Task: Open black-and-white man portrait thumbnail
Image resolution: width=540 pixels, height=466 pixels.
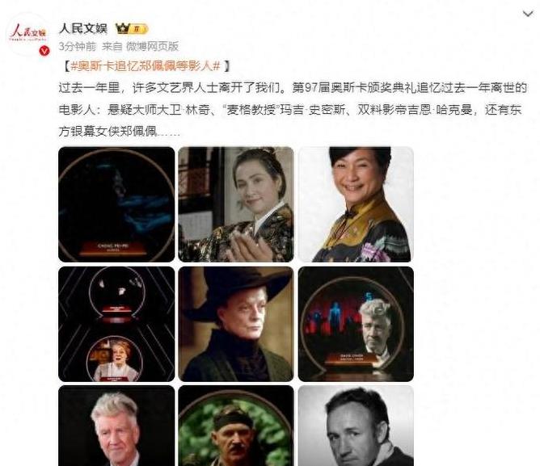Action: coord(356,426)
